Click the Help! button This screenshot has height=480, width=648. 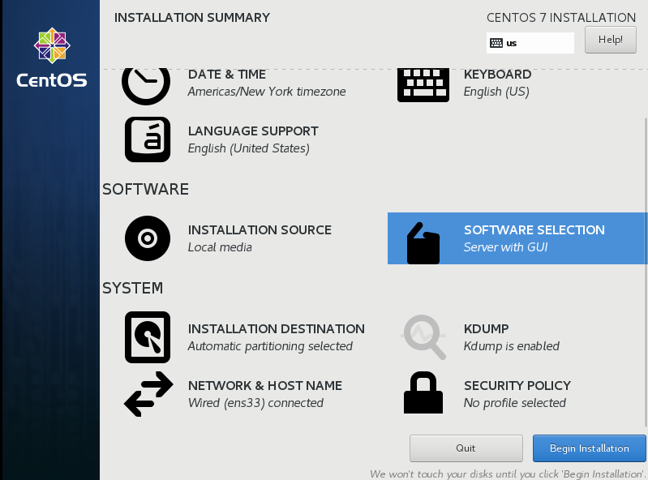611,40
